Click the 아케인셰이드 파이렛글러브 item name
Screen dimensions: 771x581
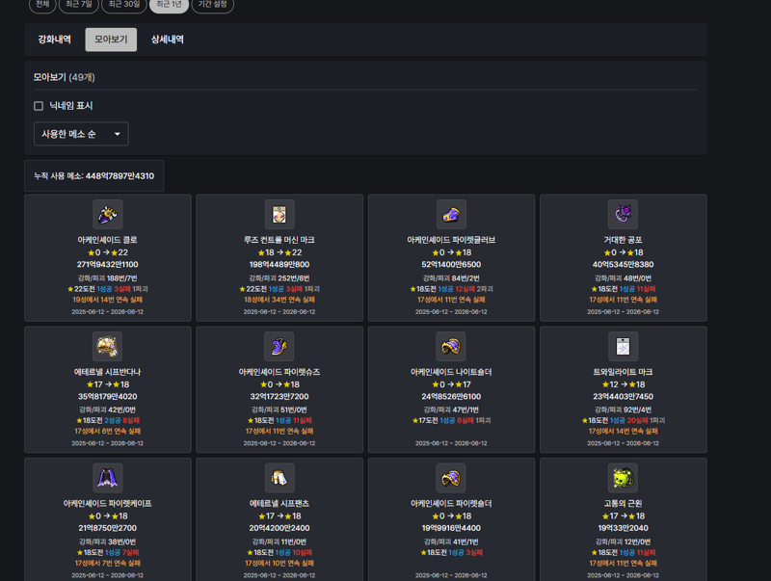pos(451,240)
